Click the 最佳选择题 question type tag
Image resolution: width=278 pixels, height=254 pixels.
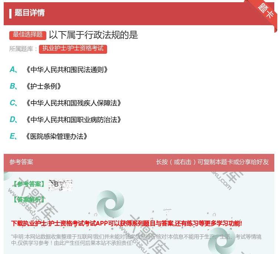click(28, 35)
